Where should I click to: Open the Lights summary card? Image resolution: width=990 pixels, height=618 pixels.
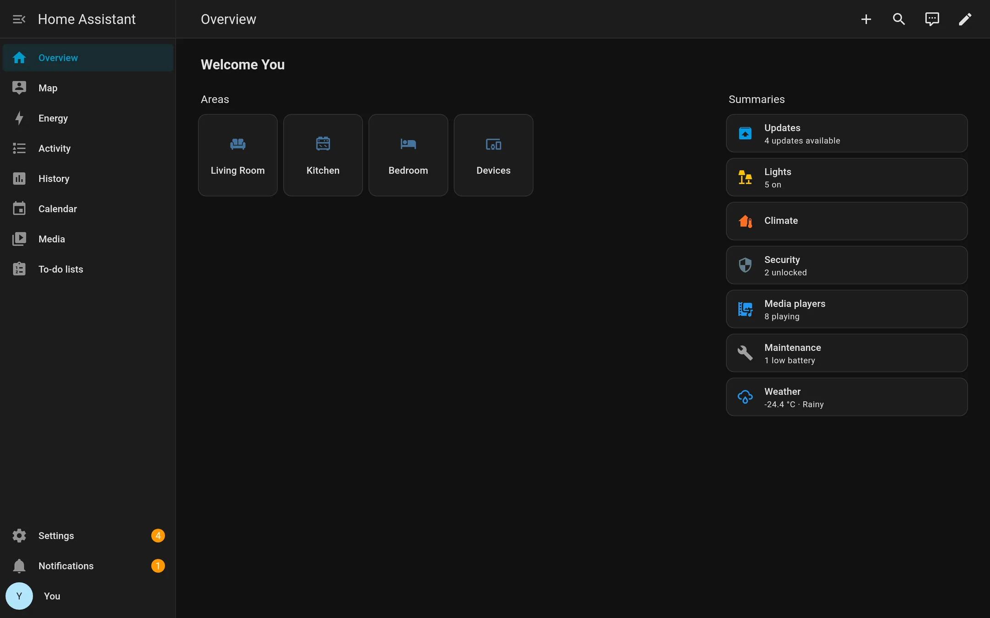point(847,177)
